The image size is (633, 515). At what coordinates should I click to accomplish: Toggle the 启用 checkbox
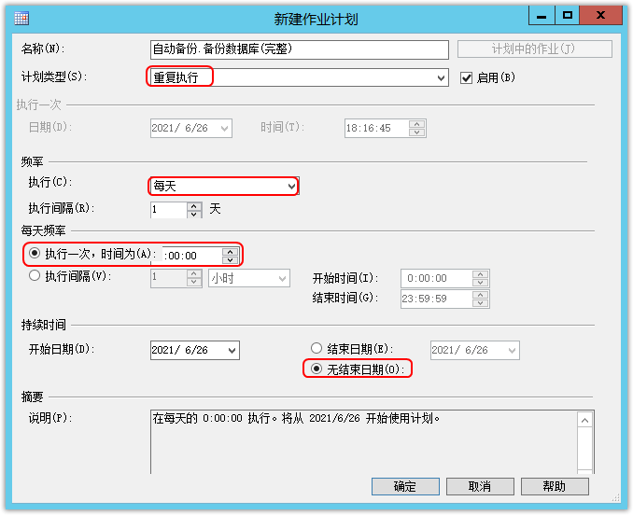pos(466,77)
